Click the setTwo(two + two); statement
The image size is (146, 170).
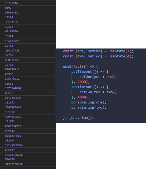point(98,92)
